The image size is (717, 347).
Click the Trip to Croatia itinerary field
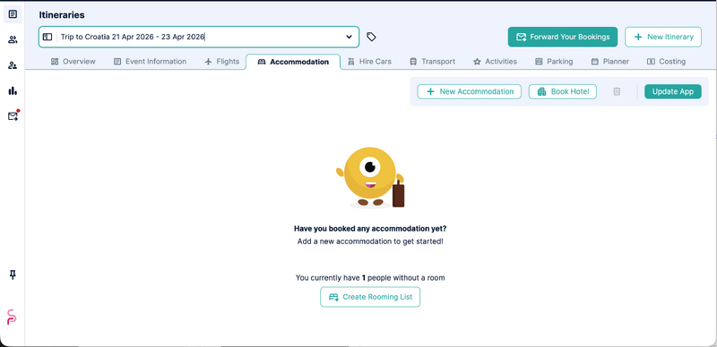pyautogui.click(x=199, y=37)
